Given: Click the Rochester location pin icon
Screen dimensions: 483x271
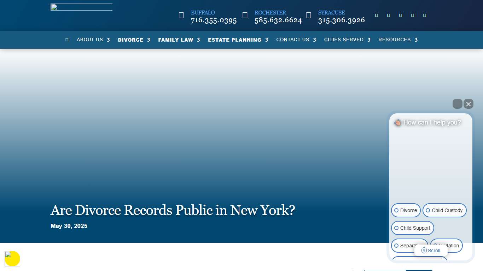Looking at the screenshot, I should [245, 15].
